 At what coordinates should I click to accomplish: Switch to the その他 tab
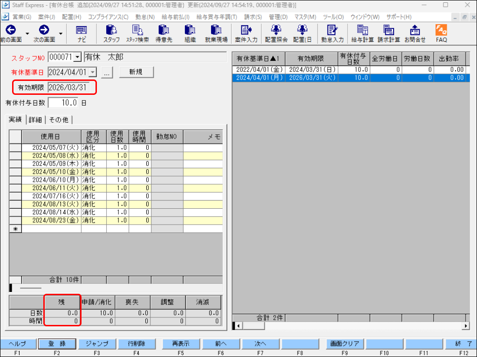[59, 120]
